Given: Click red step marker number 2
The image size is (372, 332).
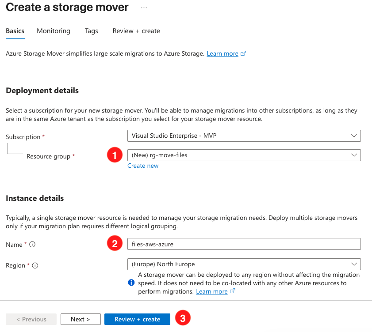Looking at the screenshot, I should click(x=115, y=244).
